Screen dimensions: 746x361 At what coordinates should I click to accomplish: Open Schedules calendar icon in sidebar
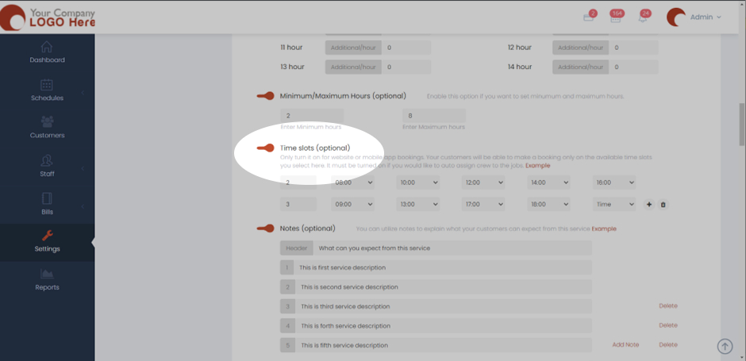(x=47, y=86)
